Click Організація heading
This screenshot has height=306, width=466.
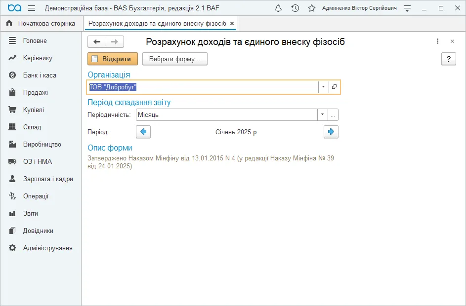(109, 75)
